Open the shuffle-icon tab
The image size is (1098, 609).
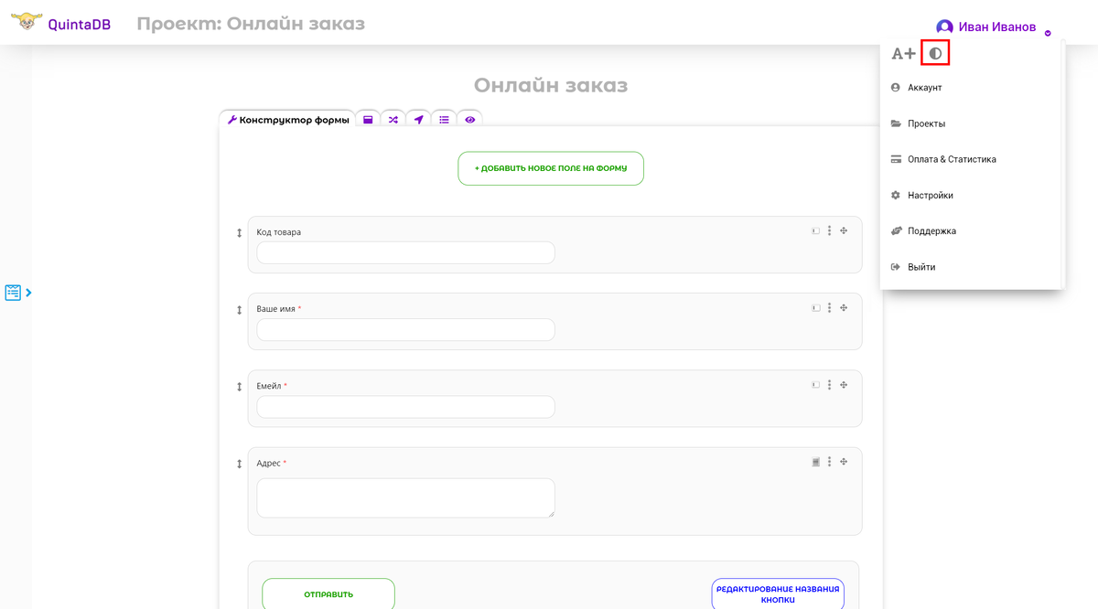tap(393, 120)
